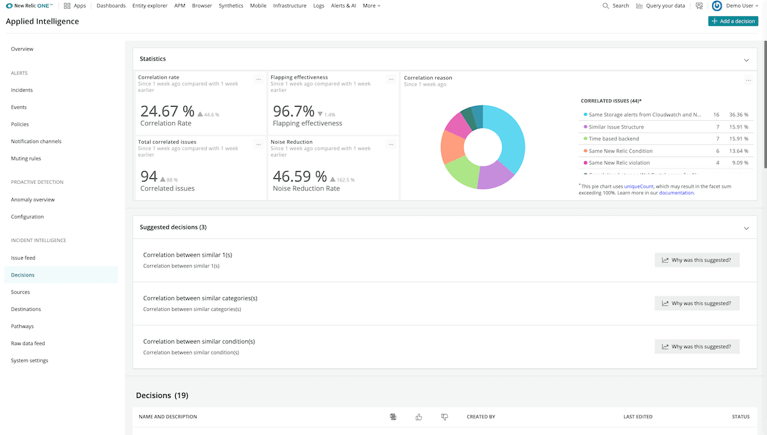Open Alerts & AI in top navigation
Image resolution: width=767 pixels, height=435 pixels.
pyautogui.click(x=344, y=6)
